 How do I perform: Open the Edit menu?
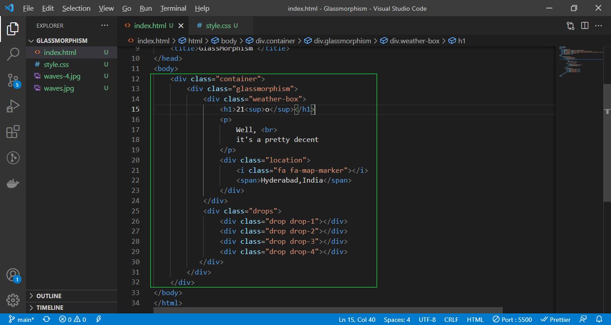[48, 8]
